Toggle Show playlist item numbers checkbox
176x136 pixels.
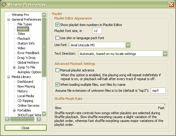57,25
